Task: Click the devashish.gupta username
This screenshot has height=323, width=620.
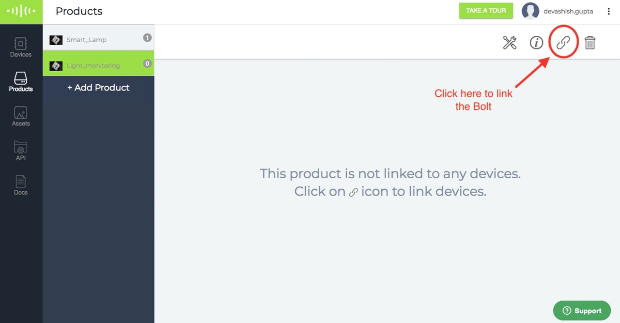Action: (568, 11)
